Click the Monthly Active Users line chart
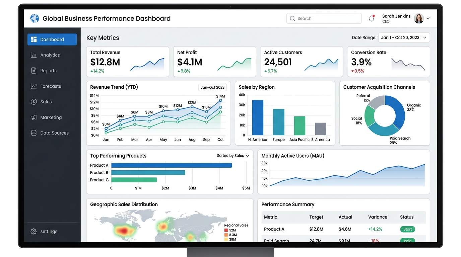Image resolution: width=461 pixels, height=257 pixels. pyautogui.click(x=347, y=175)
